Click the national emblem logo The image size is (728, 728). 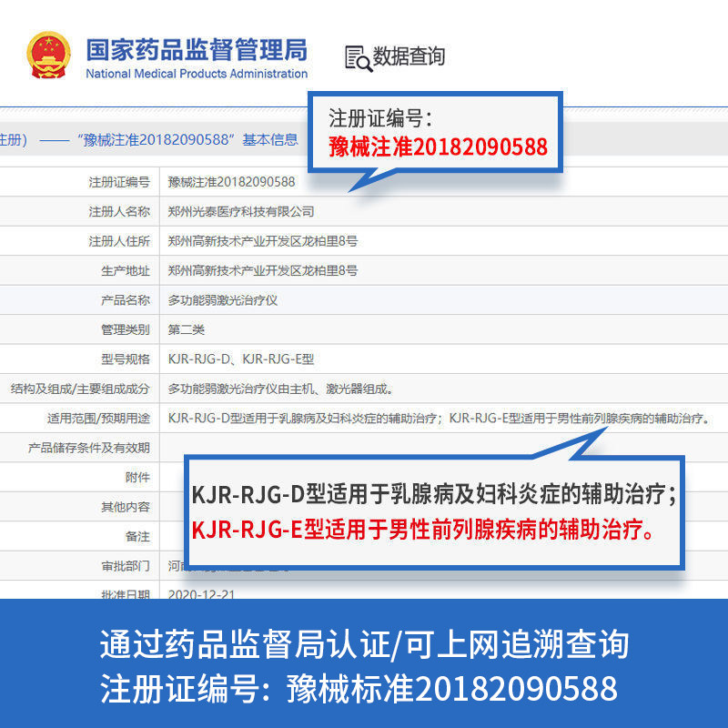coord(49,56)
